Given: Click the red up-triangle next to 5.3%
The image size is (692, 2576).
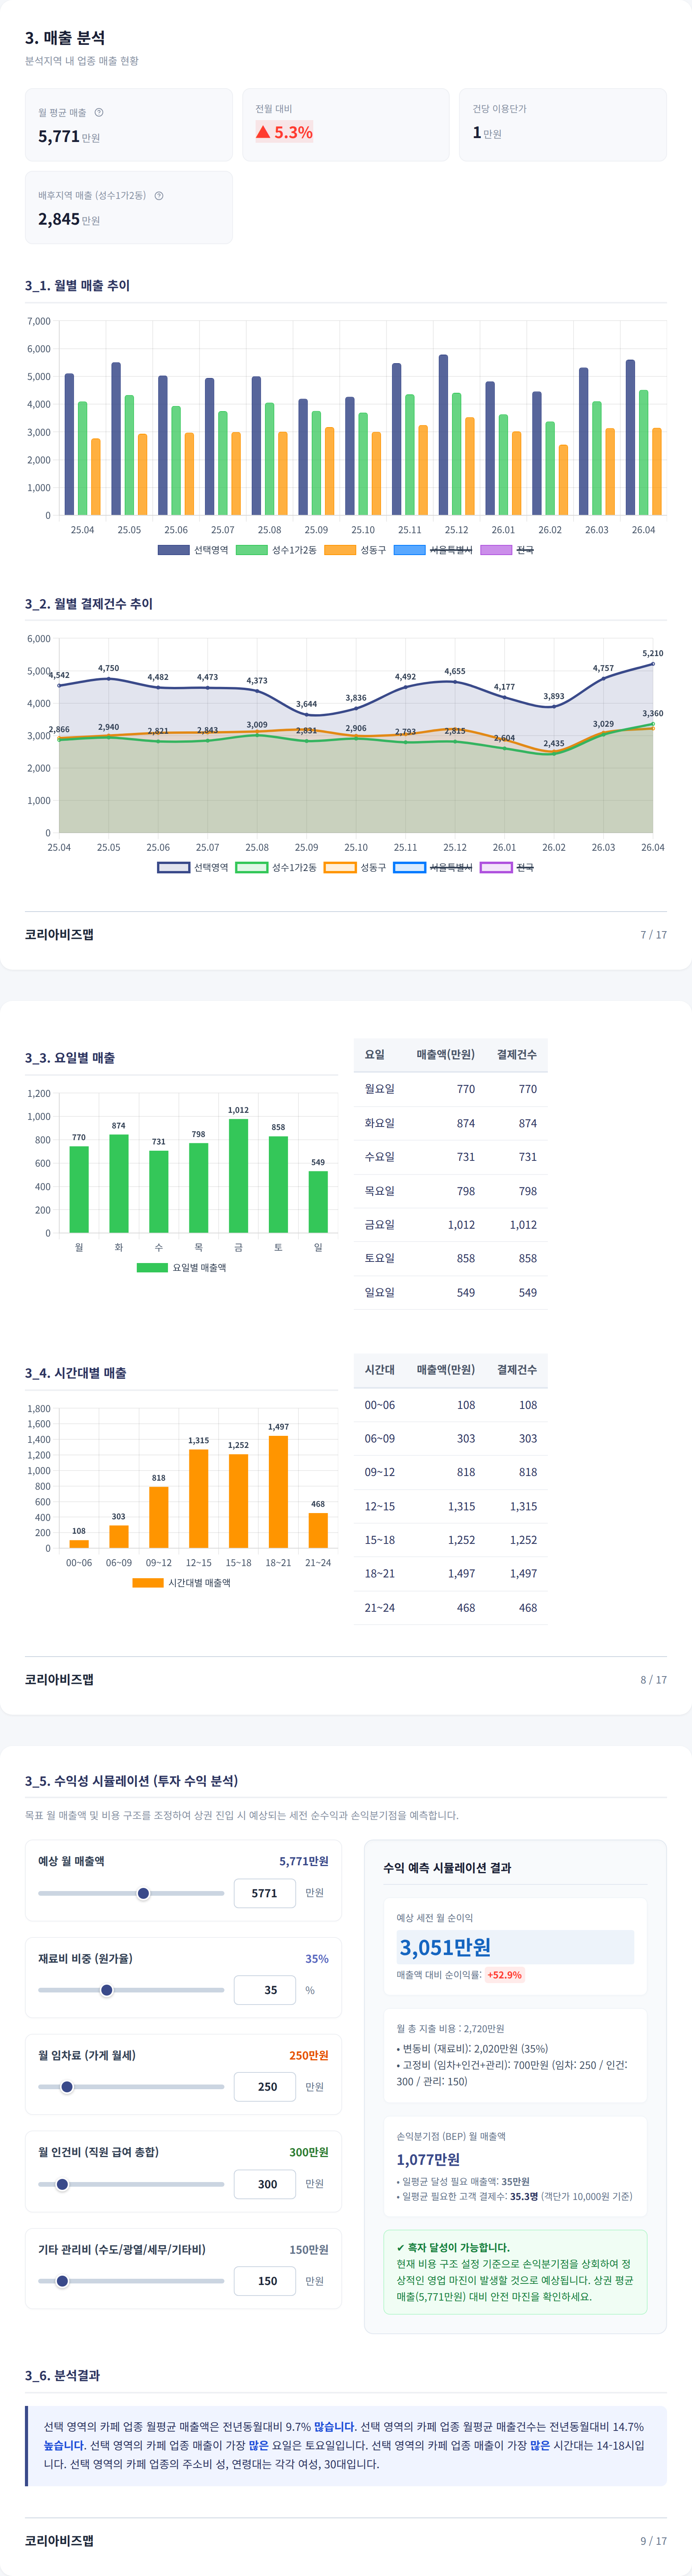Looking at the screenshot, I should click(x=263, y=132).
